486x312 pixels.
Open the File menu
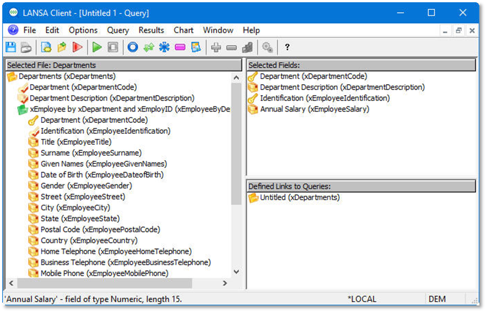pyautogui.click(x=30, y=30)
